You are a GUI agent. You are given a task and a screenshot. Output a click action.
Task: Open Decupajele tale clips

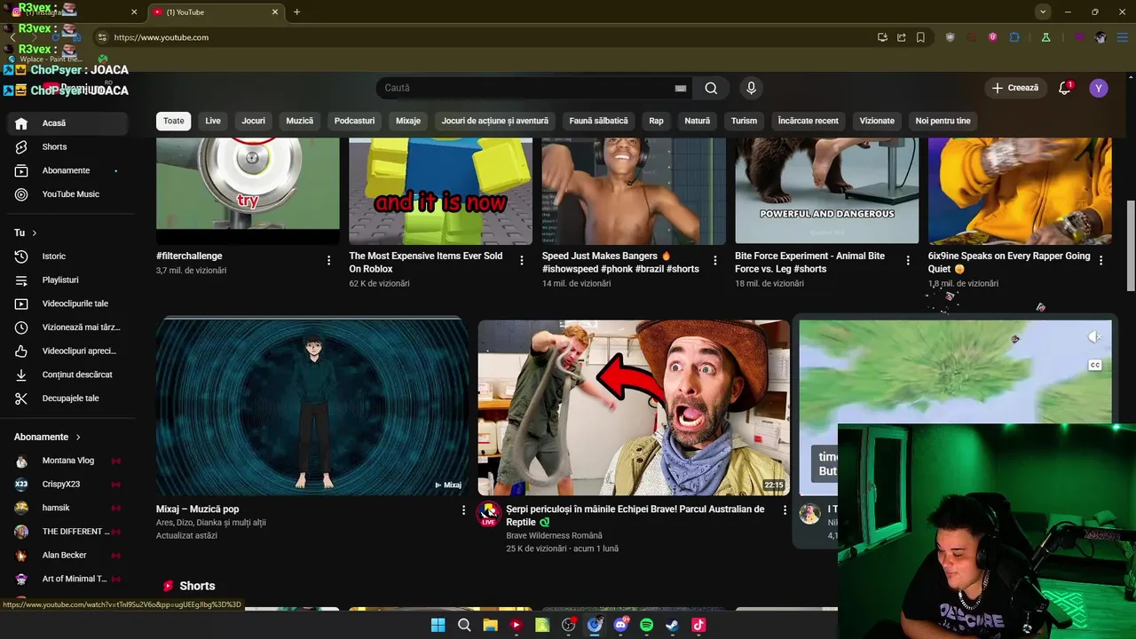coord(70,398)
